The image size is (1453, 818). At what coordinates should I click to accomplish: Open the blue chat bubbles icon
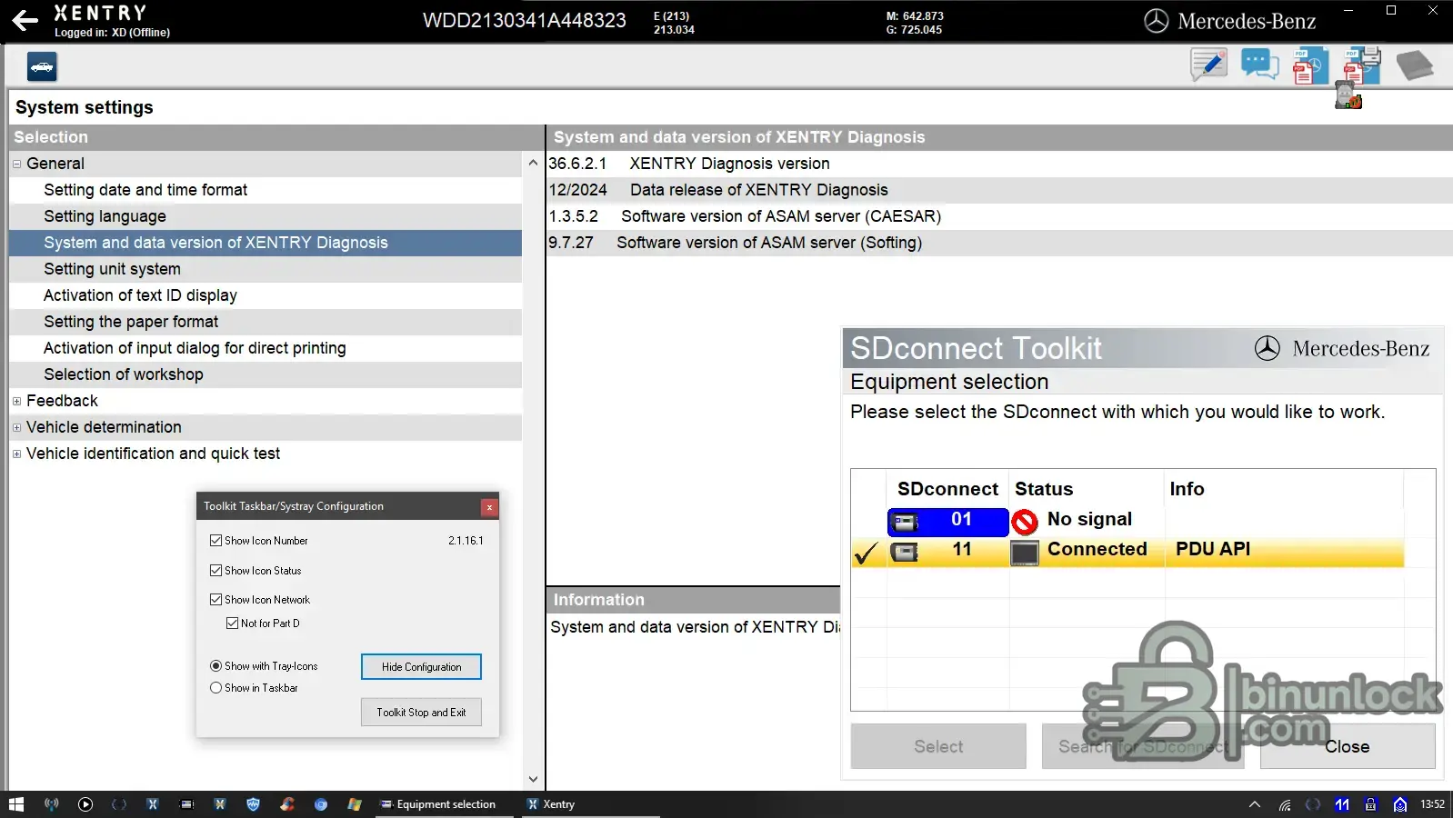pyautogui.click(x=1260, y=65)
